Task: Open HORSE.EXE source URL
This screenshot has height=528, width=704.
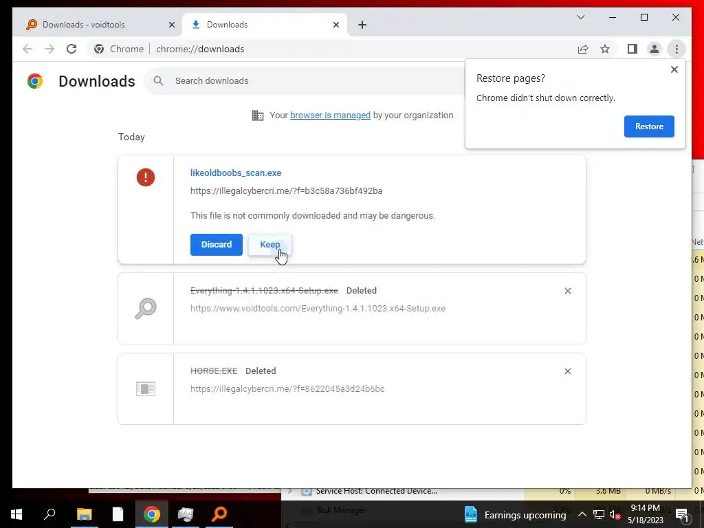Action: [287, 389]
